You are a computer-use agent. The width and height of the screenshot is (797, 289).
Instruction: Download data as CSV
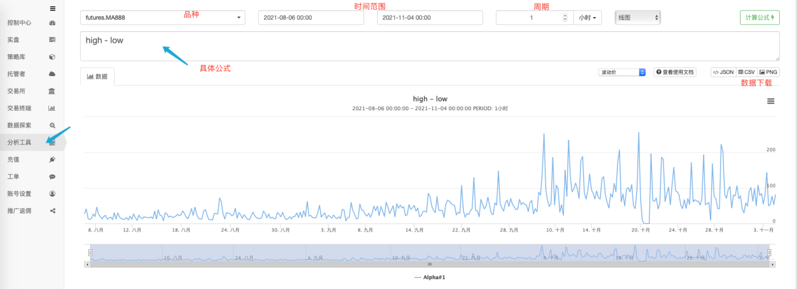(x=746, y=72)
